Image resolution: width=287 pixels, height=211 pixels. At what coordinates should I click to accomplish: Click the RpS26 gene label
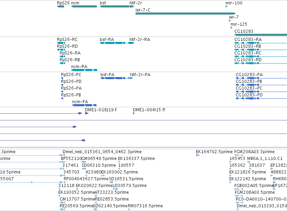pos(63,3)
